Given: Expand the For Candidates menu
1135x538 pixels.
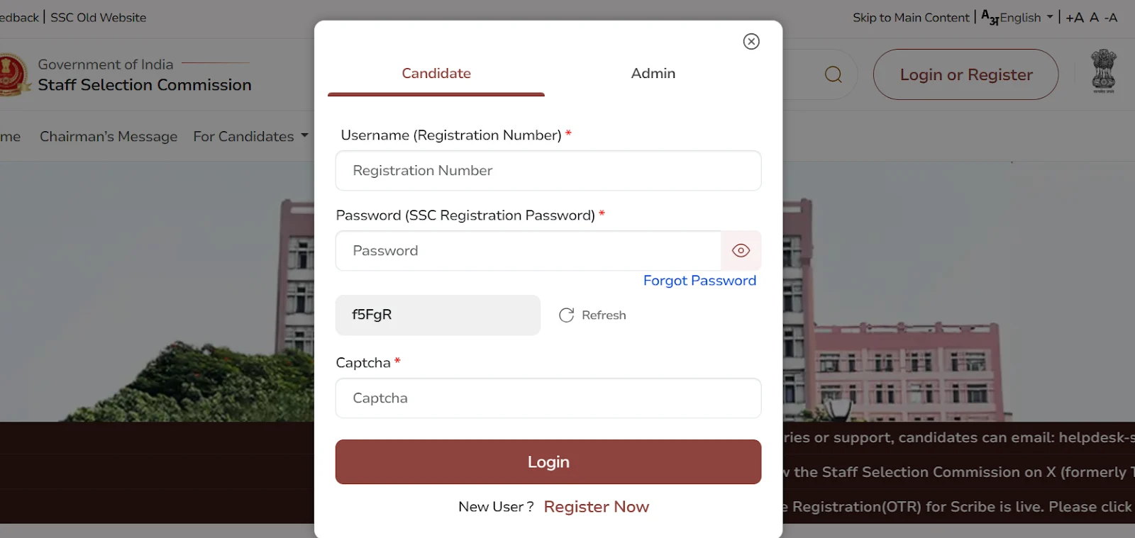Looking at the screenshot, I should click(x=250, y=136).
